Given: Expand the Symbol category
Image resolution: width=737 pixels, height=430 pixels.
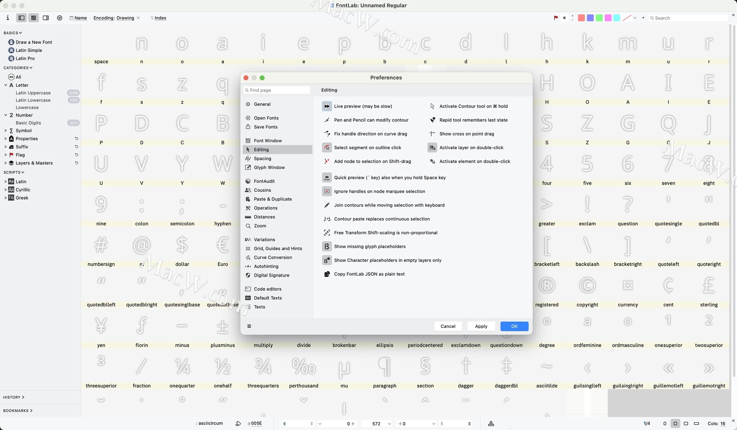Looking at the screenshot, I should pos(6,131).
